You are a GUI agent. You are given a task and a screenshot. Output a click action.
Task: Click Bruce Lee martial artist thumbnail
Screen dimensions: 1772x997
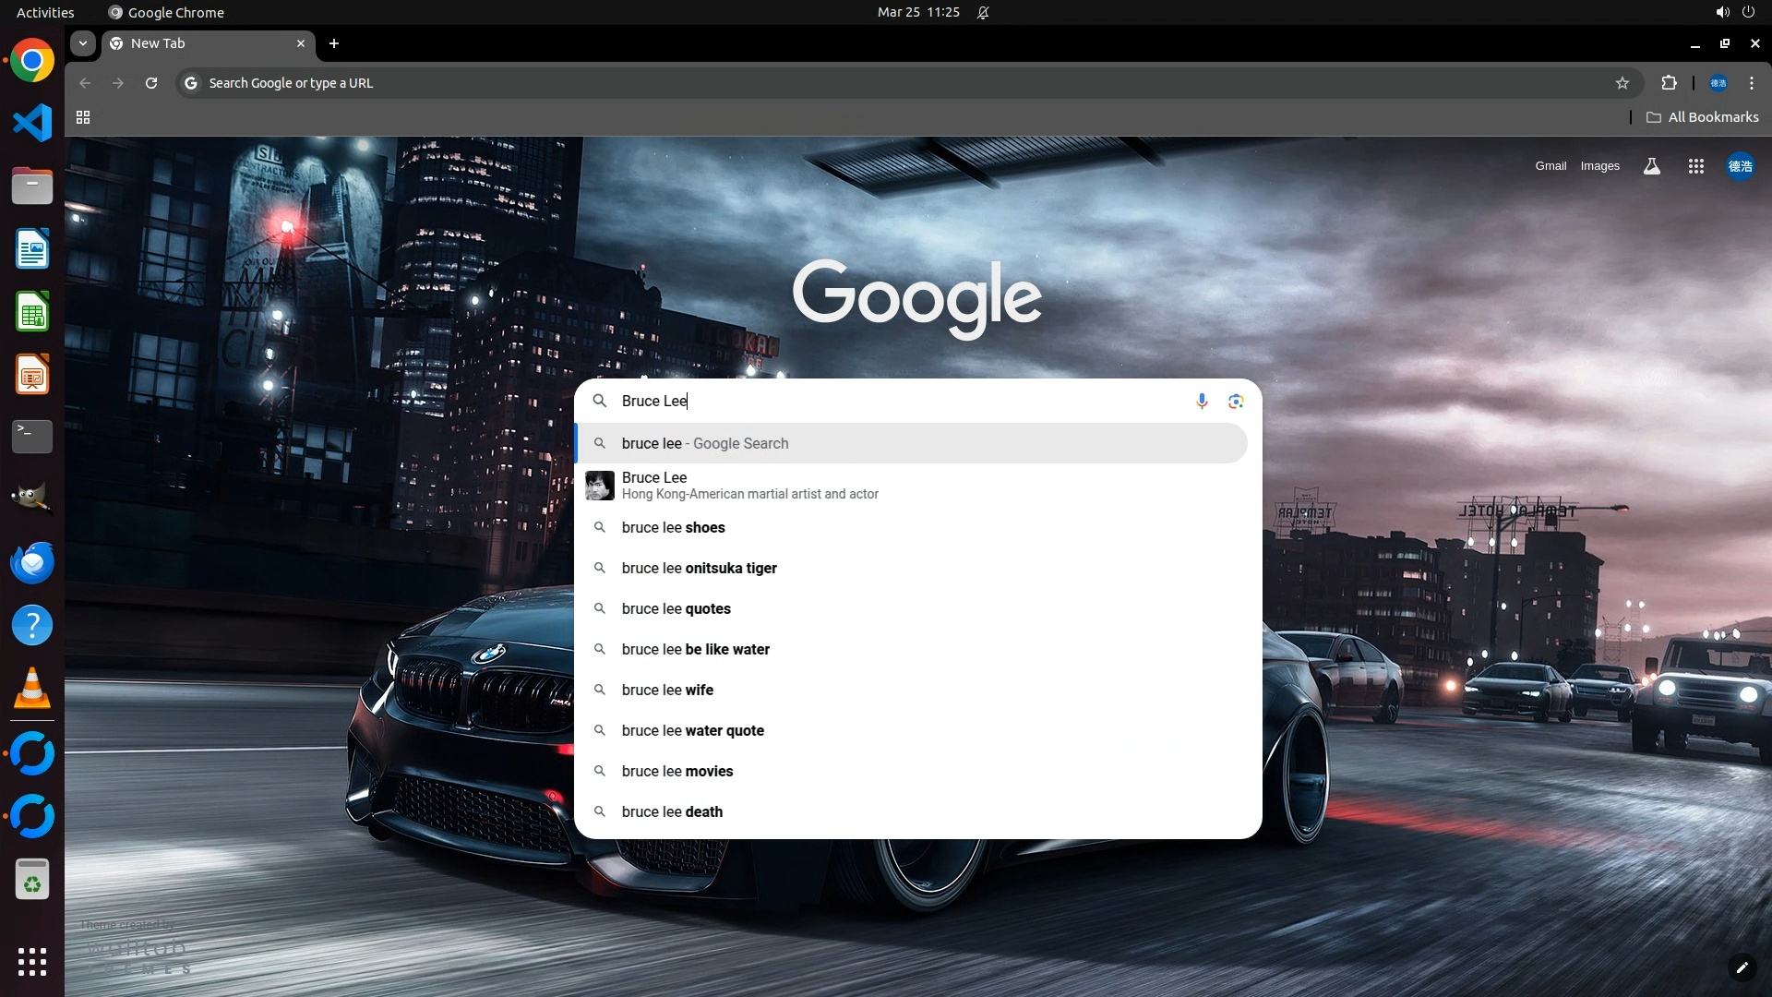pyautogui.click(x=600, y=486)
